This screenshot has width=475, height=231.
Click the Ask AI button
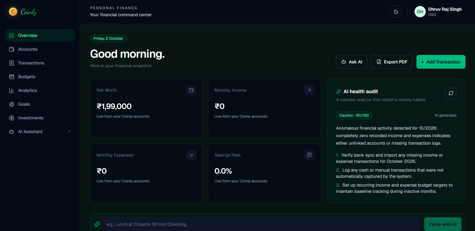coord(351,62)
